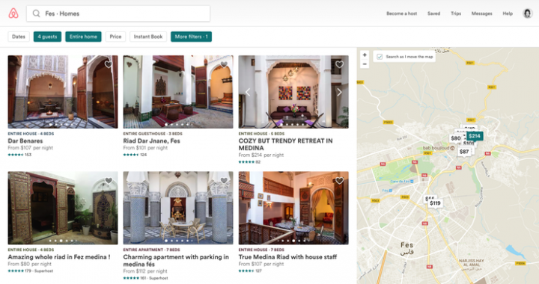The image size is (539, 284).
Task: Click Riad Dar Jnane 124 reviews rating
Action: 135,155
